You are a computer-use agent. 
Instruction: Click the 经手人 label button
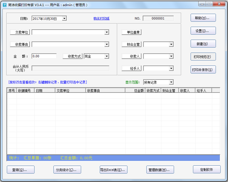(x=131, y=68)
